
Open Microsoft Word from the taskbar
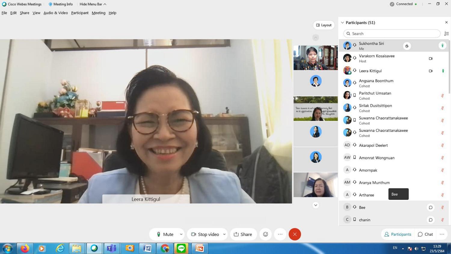click(147, 248)
